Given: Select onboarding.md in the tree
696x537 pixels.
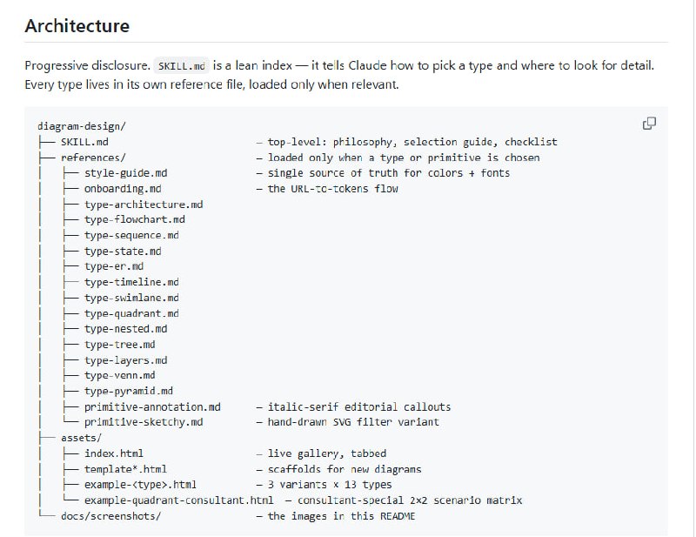Looking at the screenshot, I should [123, 189].
